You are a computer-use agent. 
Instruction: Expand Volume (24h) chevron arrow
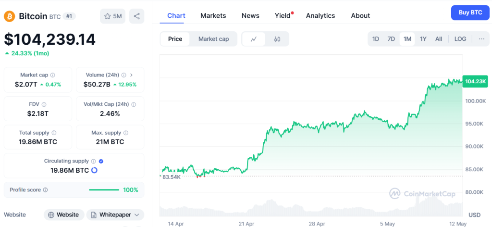pyautogui.click(x=132, y=75)
